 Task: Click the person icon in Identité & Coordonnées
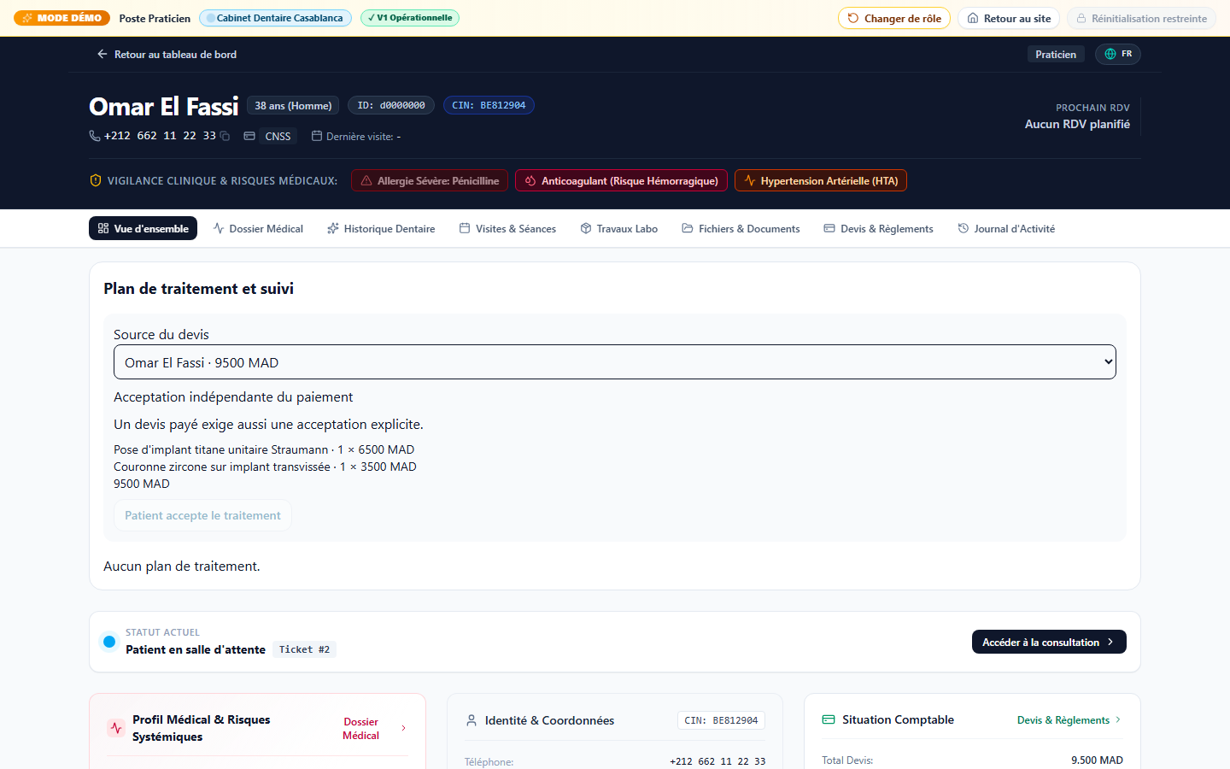471,720
